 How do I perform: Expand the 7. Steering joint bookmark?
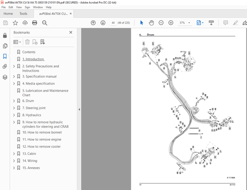[14, 108]
